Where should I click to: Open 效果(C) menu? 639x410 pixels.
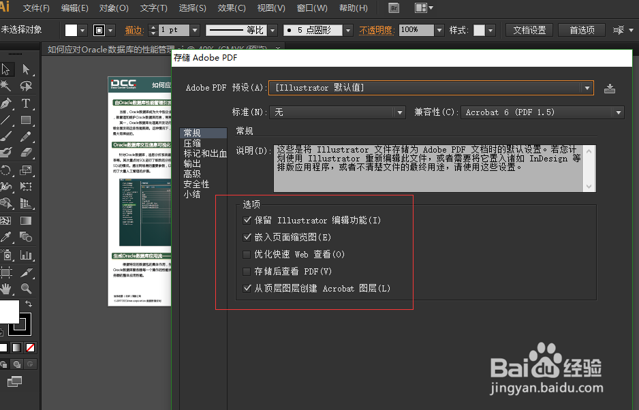232,8
